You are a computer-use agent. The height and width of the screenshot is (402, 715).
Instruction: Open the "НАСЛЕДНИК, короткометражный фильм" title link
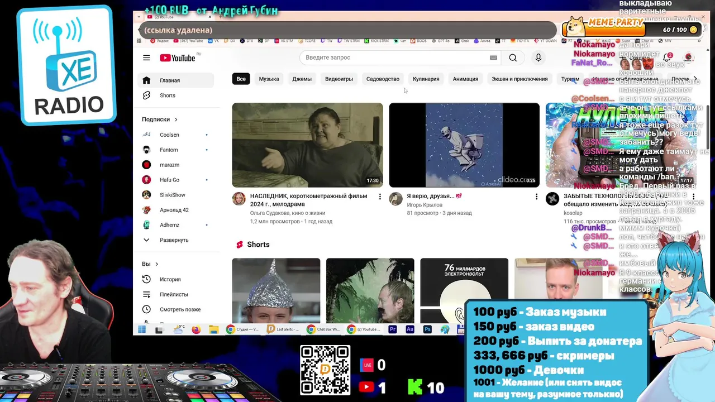pyautogui.click(x=308, y=200)
